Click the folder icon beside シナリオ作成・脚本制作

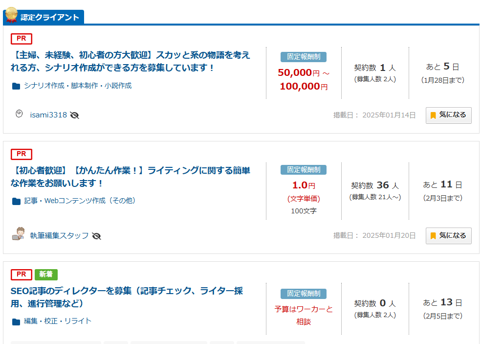point(16,86)
